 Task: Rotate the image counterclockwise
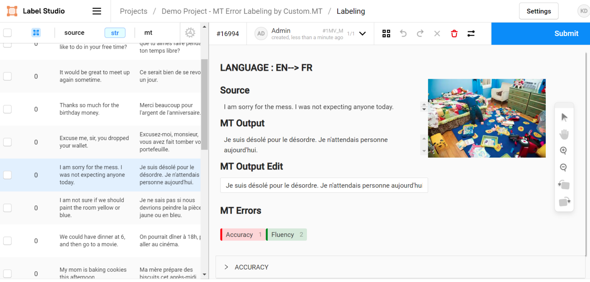coord(564,185)
